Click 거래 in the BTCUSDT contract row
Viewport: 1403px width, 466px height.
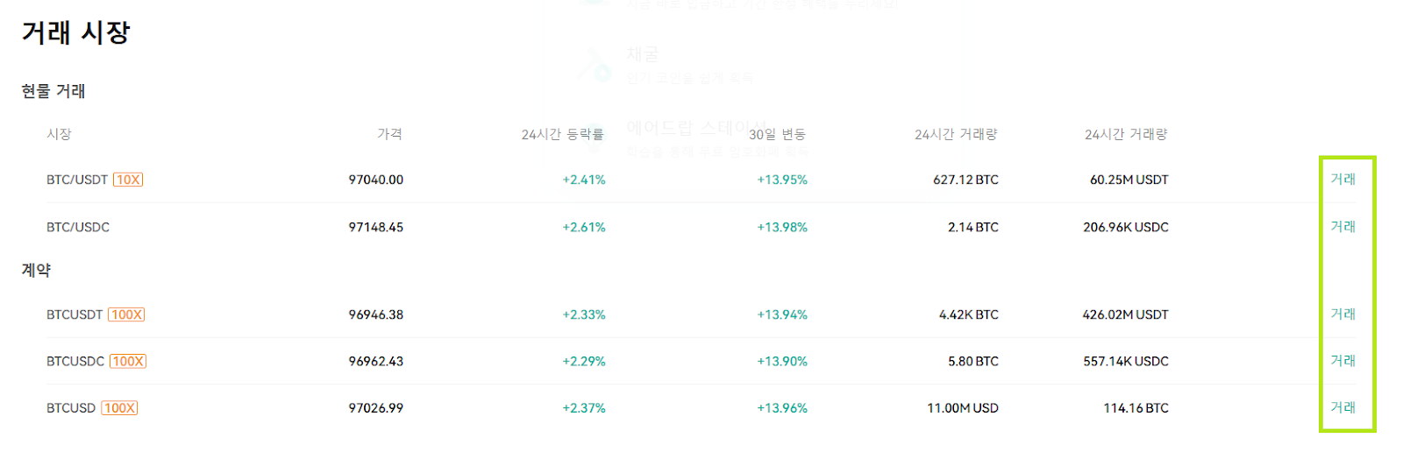1342,314
